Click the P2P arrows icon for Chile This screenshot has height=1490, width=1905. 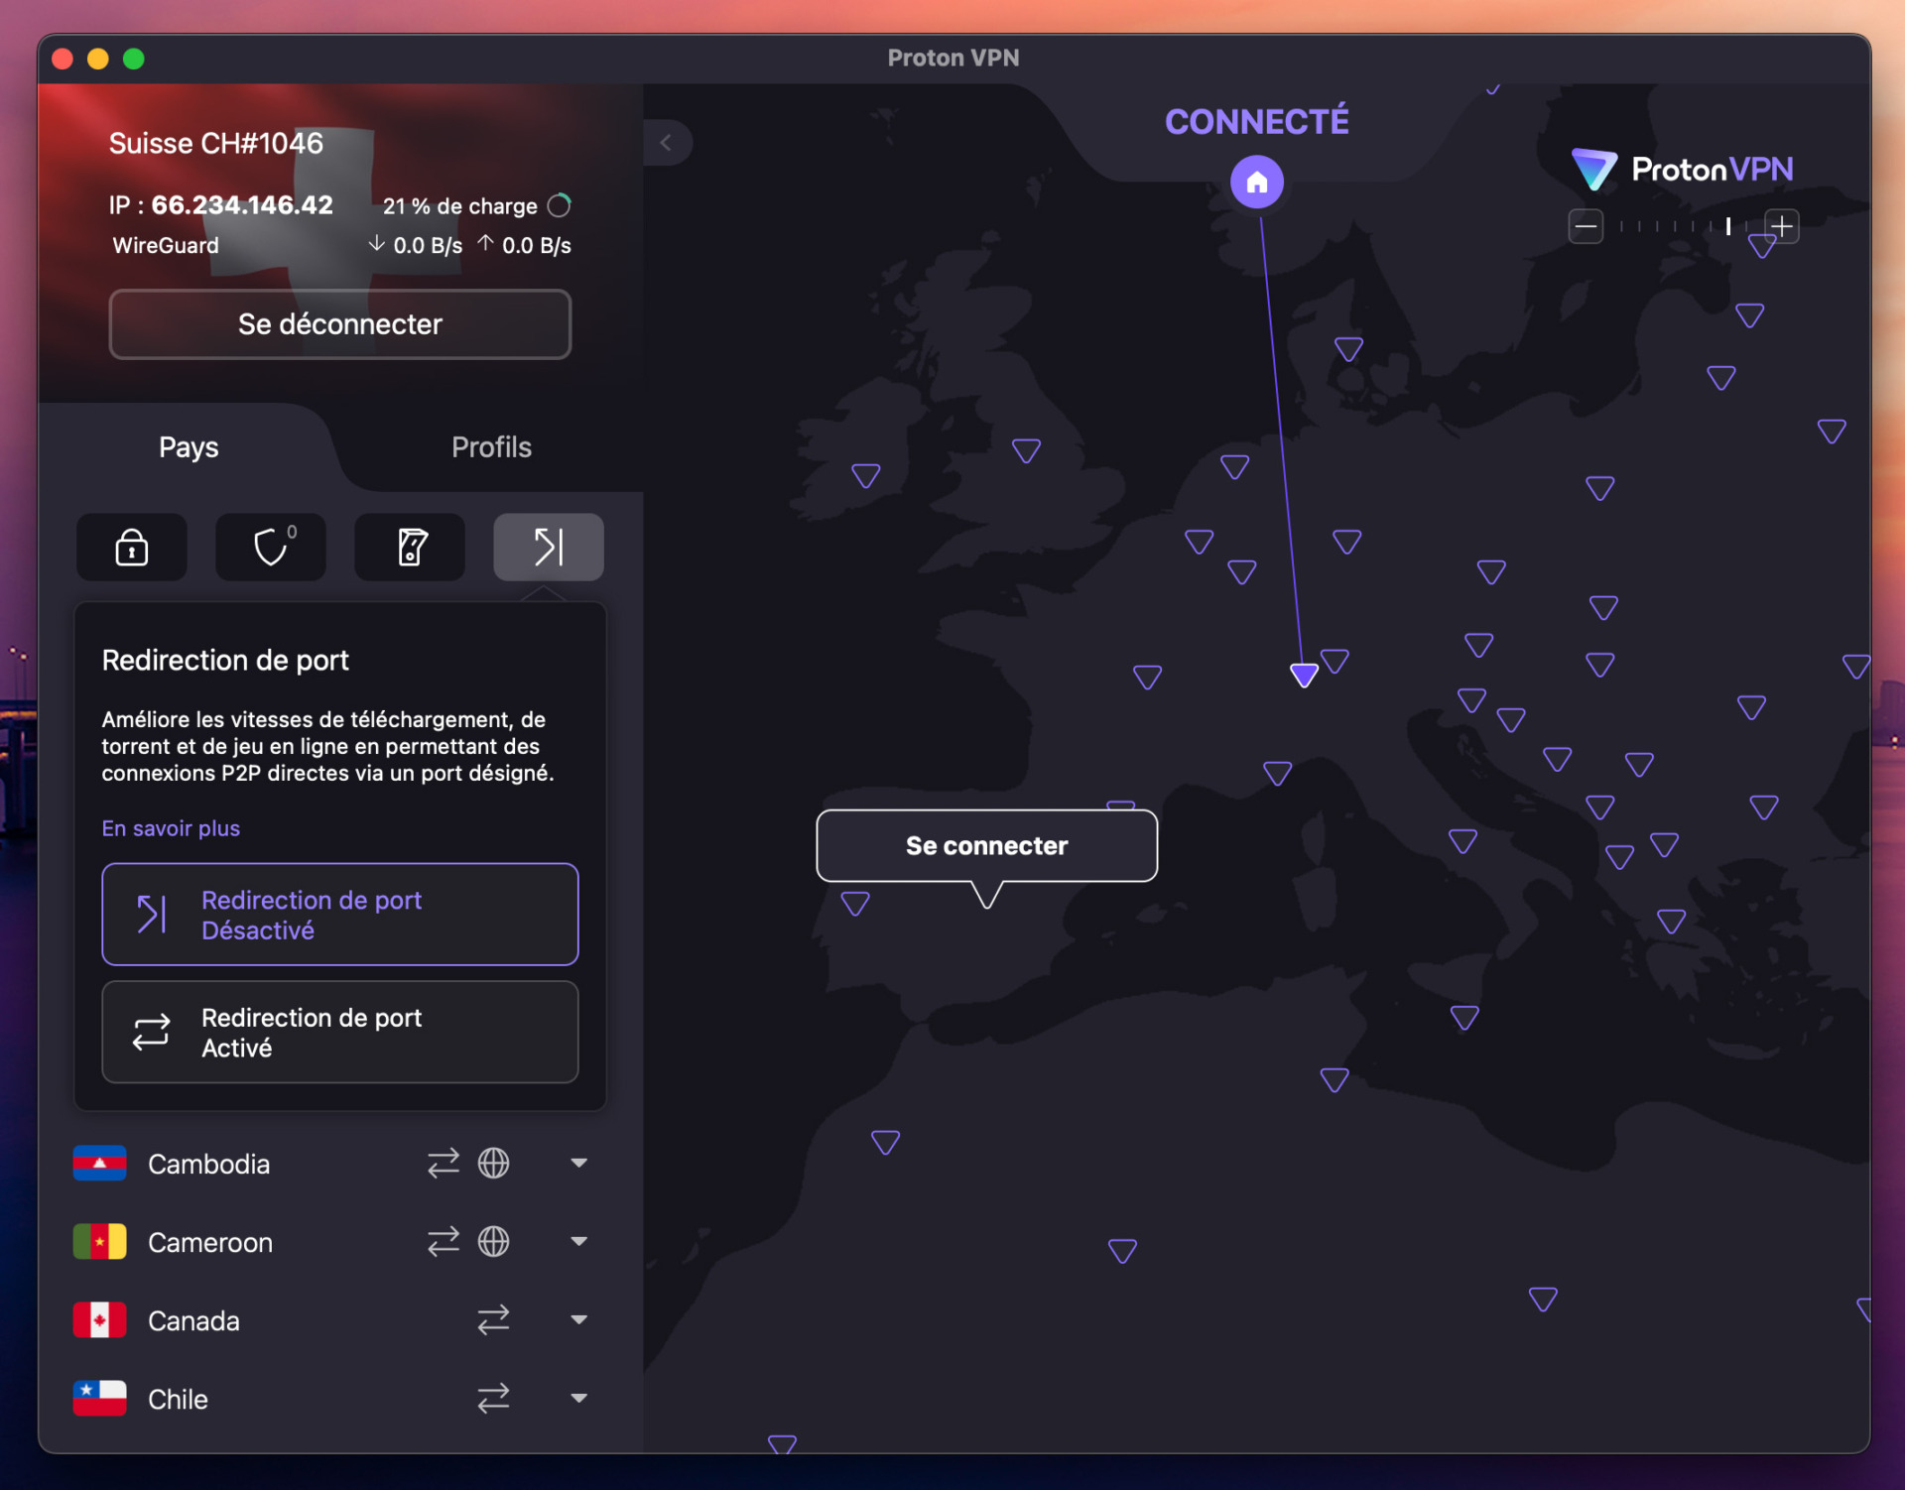493,1398
